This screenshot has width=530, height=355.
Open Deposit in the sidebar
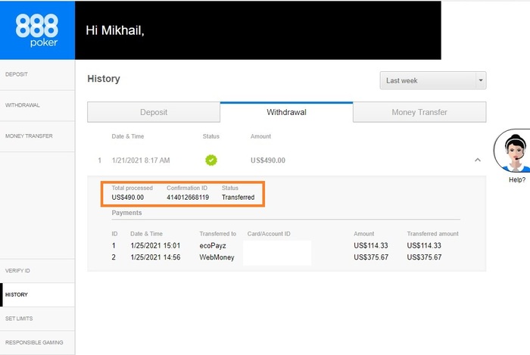pos(37,75)
